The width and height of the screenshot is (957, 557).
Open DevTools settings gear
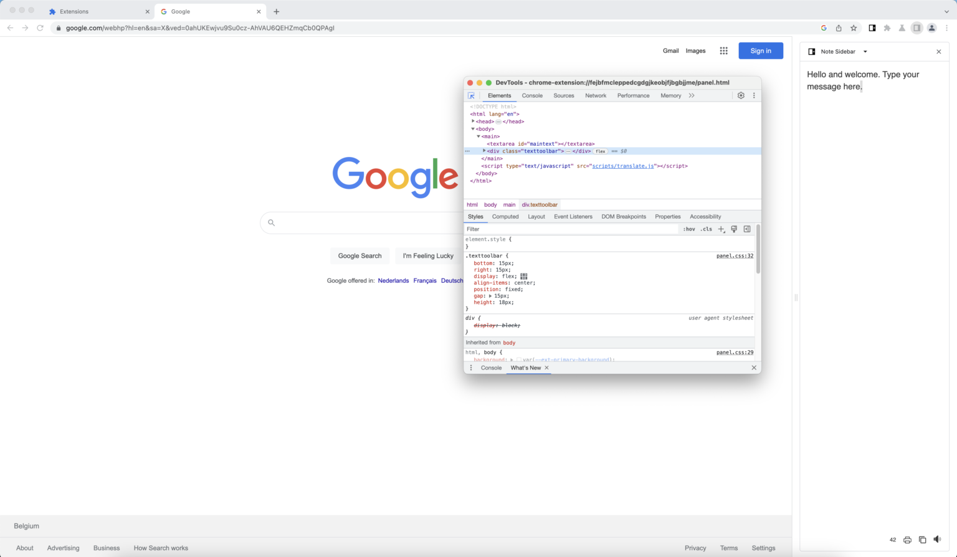741,95
